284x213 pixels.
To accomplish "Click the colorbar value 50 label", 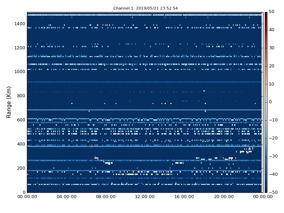I will pyautogui.click(x=272, y=12).
